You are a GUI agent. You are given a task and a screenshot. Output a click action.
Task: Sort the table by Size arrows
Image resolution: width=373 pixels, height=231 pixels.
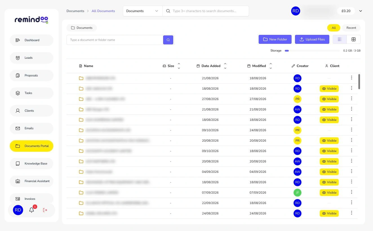coord(179,66)
